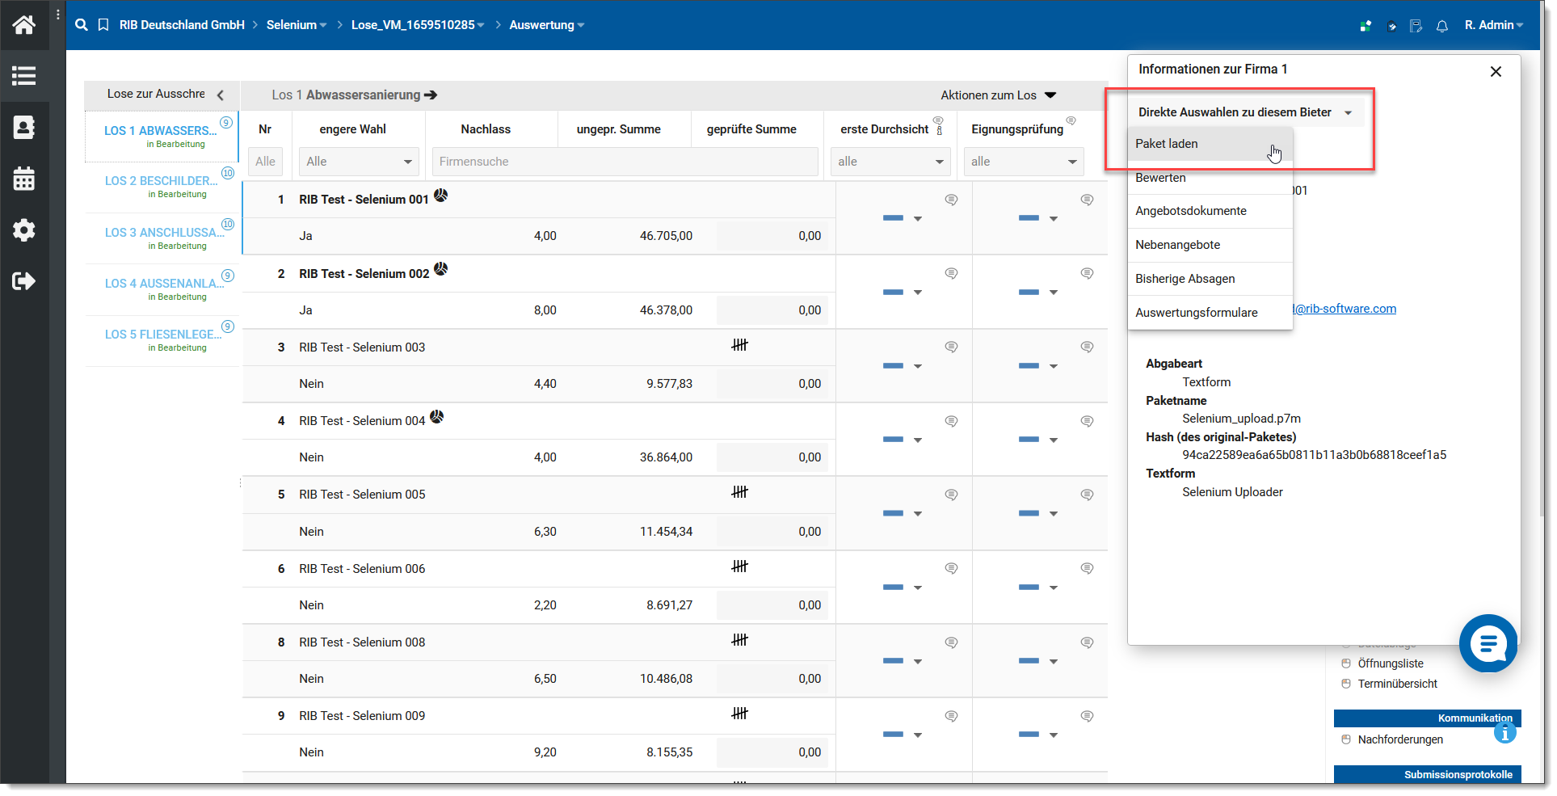Screen dimensions: 1557x796
Task: Open Nachforderungen in right panel
Action: coord(1399,739)
